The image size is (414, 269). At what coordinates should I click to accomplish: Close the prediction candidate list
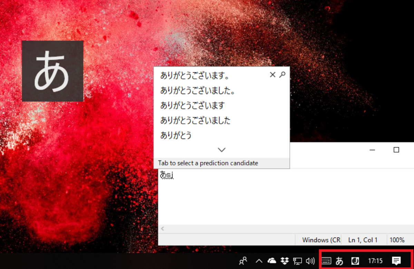pos(273,75)
